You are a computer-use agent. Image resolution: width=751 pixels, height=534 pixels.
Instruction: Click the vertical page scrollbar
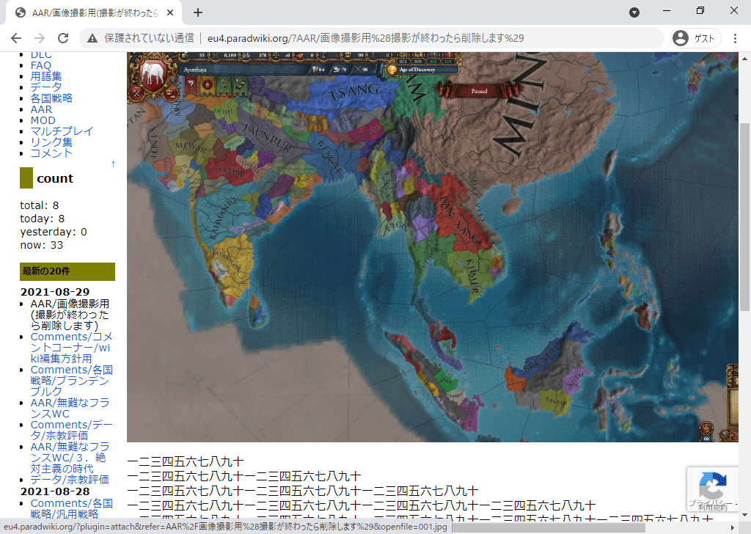point(744,220)
